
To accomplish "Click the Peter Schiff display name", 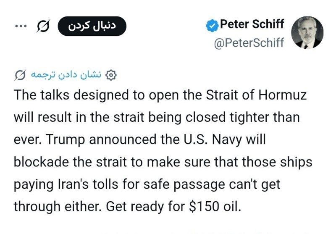I will click(252, 25).
